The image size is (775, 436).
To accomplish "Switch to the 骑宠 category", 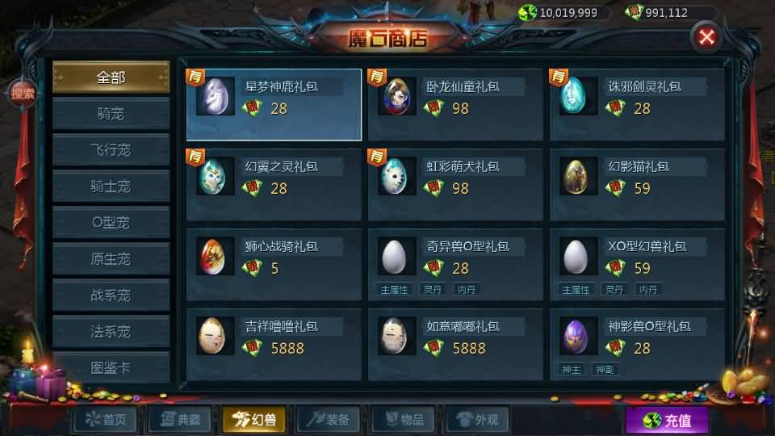I will 111,114.
